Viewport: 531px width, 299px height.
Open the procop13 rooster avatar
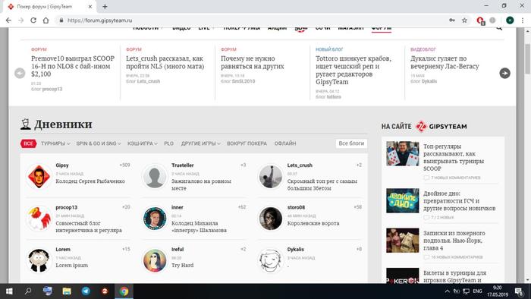click(39, 219)
